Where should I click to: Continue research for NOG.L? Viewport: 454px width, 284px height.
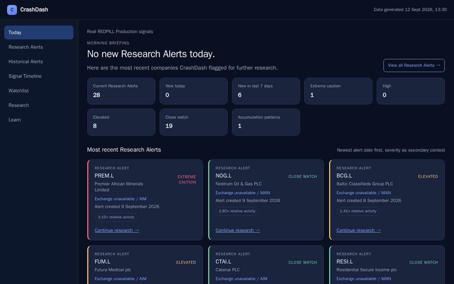(x=238, y=230)
